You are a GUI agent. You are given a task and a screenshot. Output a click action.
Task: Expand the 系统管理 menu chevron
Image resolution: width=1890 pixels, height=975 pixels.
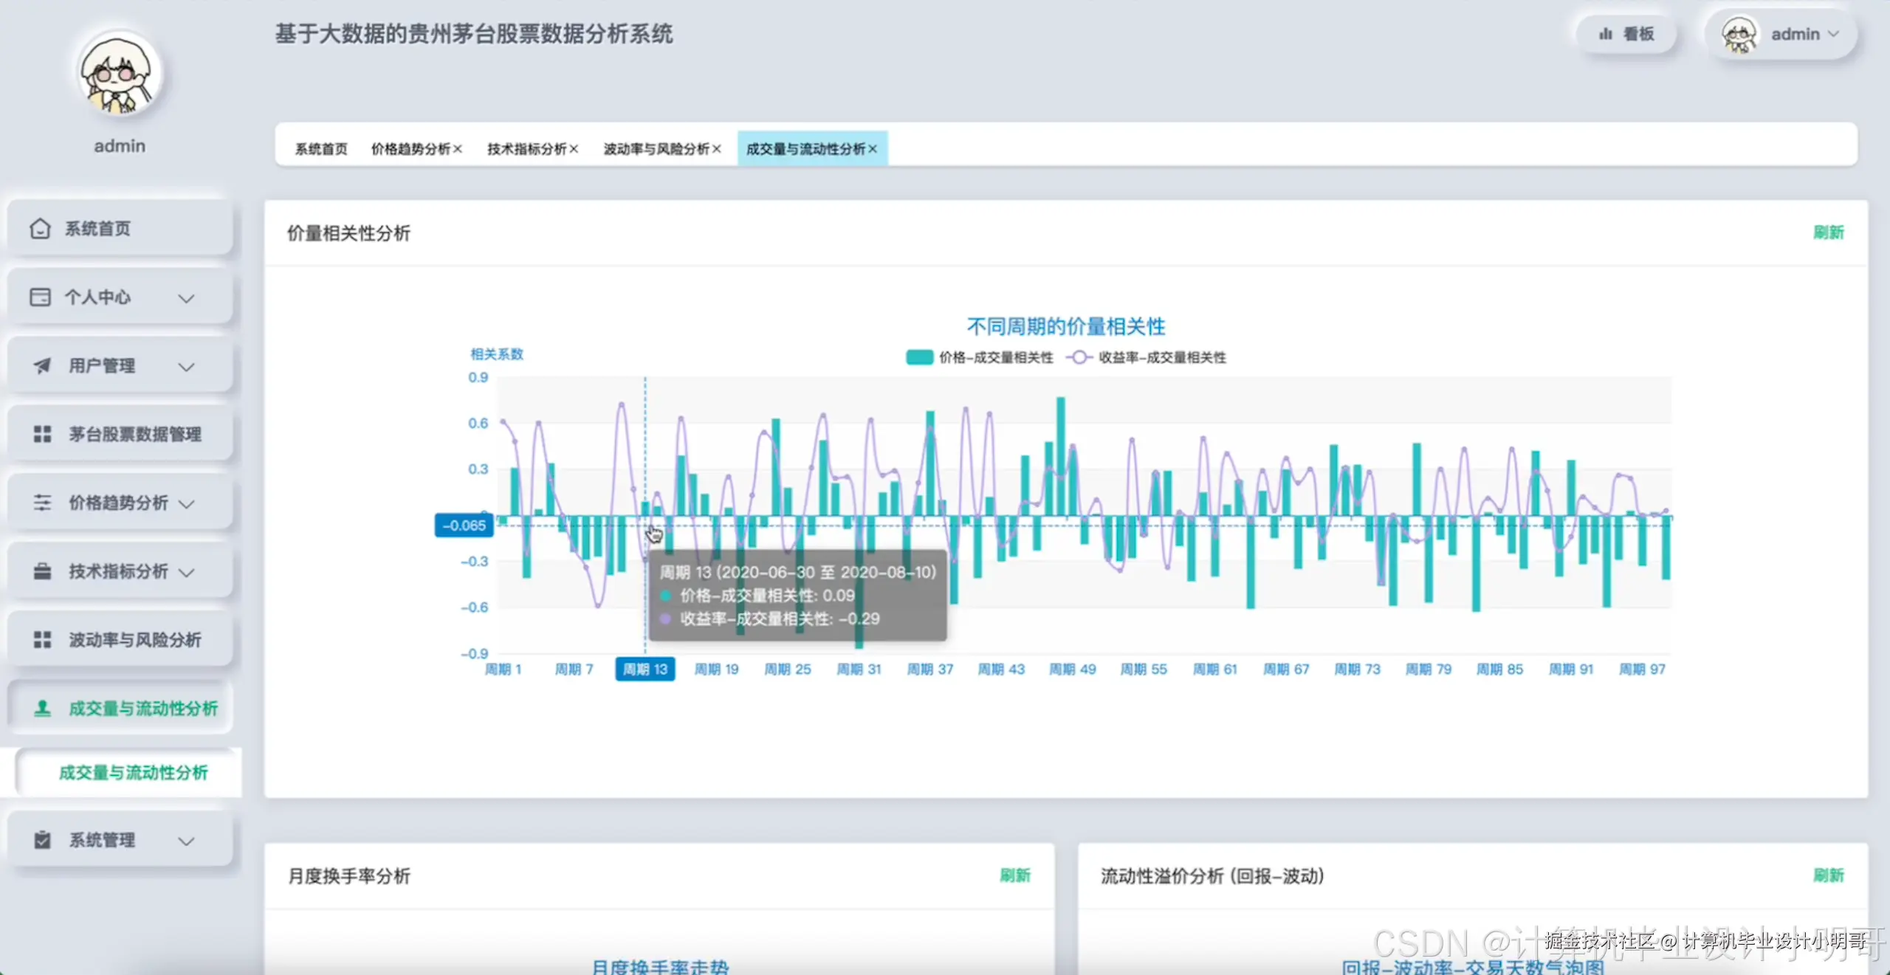click(x=187, y=841)
